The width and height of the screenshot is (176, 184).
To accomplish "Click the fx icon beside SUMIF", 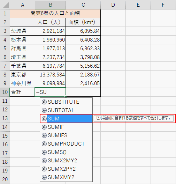I will coord(44,127).
